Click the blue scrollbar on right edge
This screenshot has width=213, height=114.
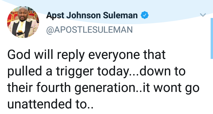pos(212,38)
